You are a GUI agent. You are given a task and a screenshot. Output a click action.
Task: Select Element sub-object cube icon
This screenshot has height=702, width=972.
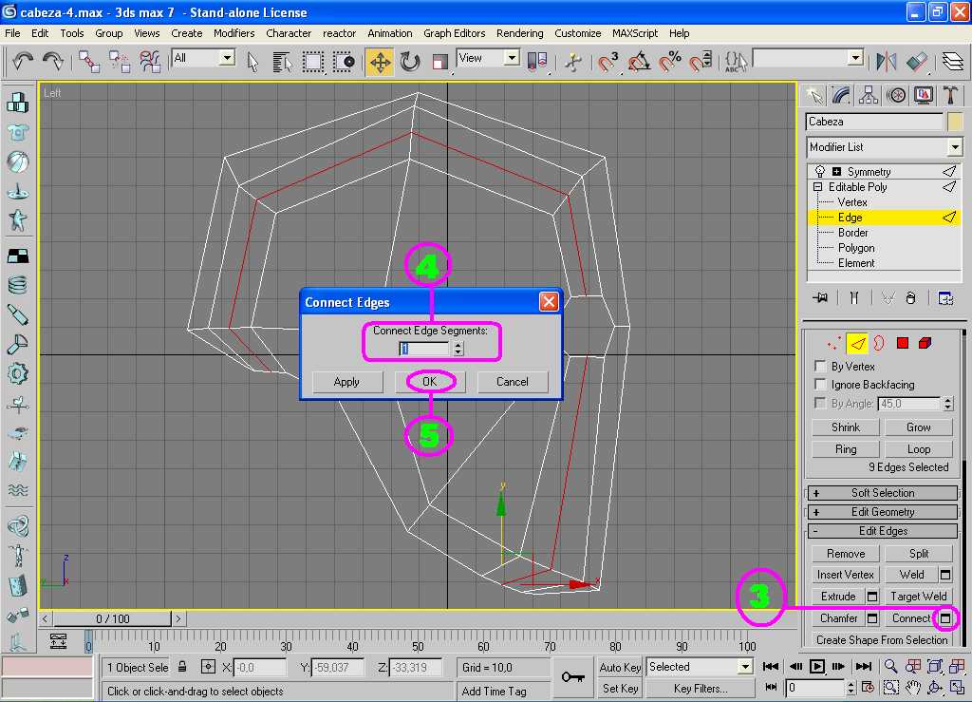pos(925,343)
